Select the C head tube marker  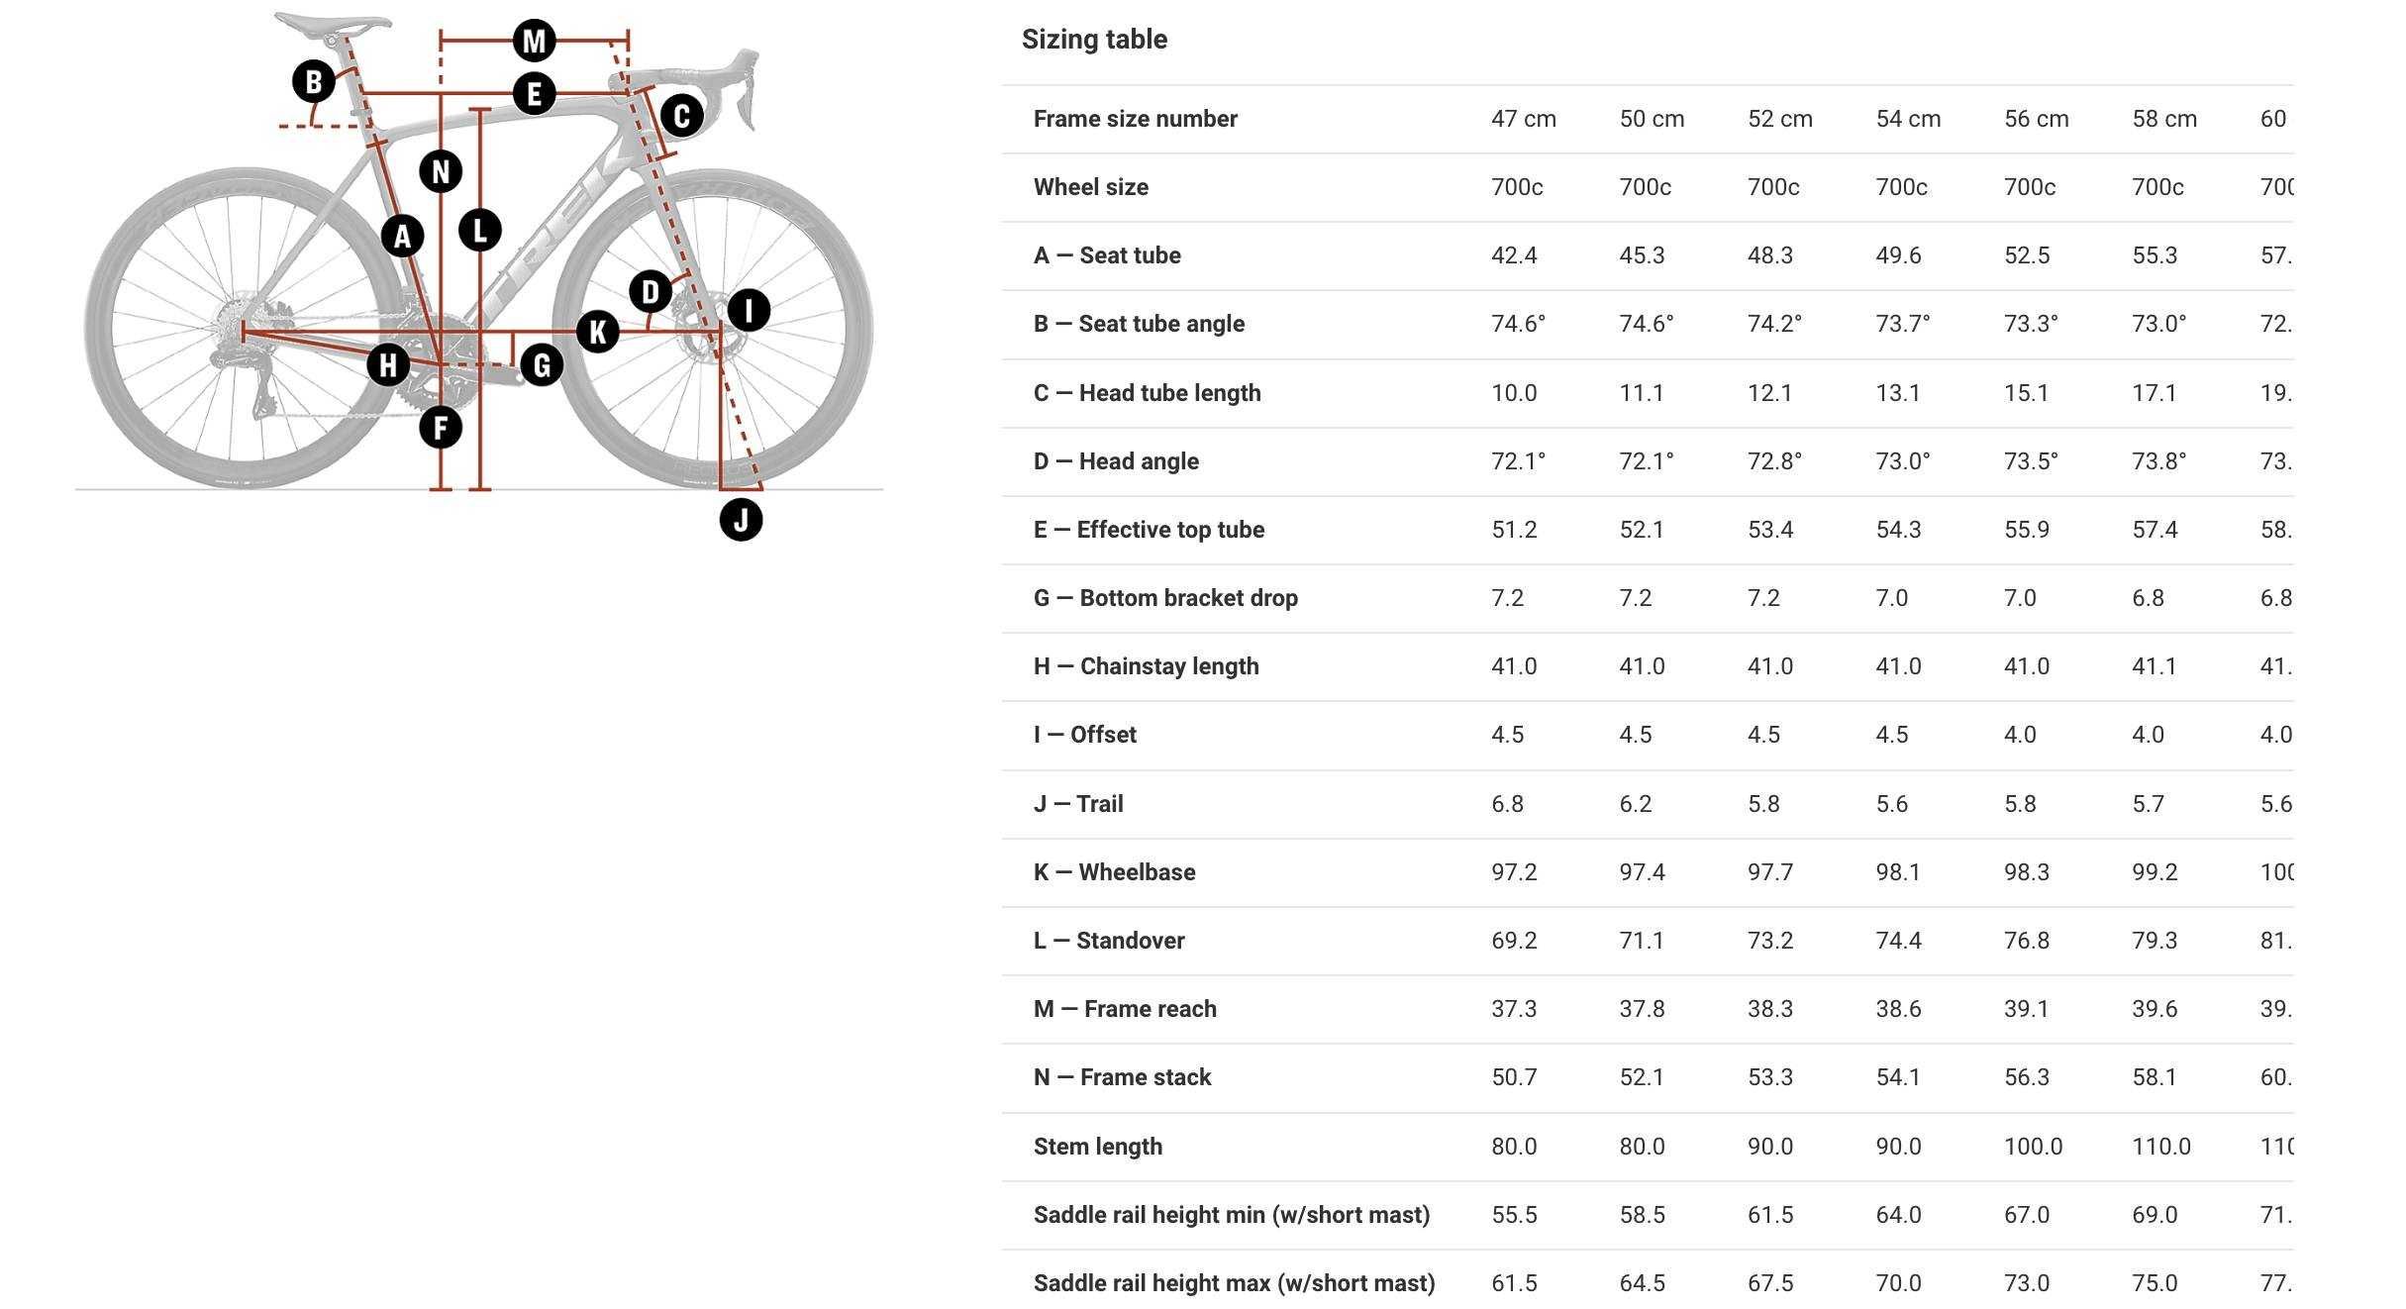coord(681,116)
